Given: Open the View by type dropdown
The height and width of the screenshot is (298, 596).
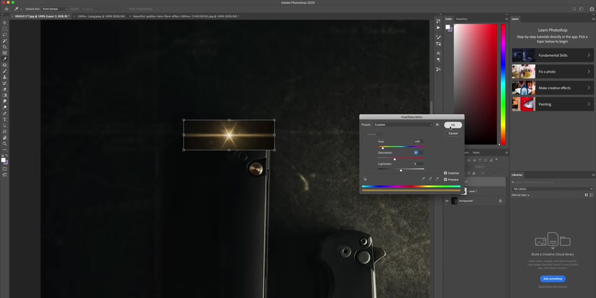Looking at the screenshot, I should point(521,195).
